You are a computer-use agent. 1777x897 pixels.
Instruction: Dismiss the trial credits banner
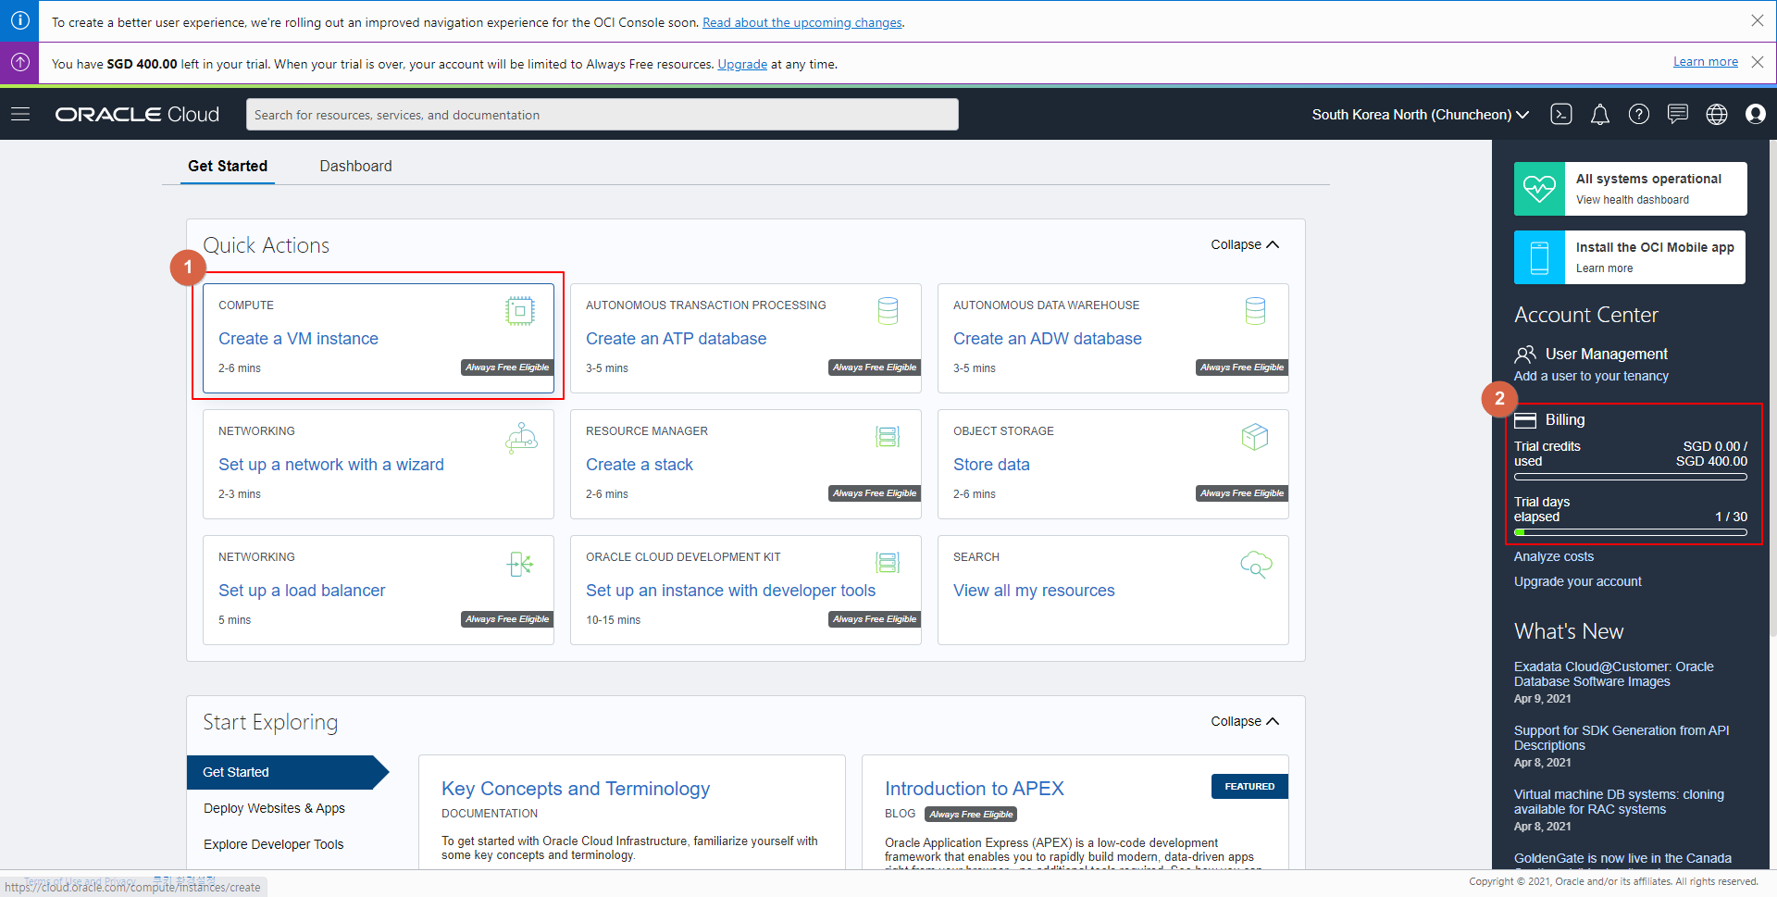tap(1758, 62)
